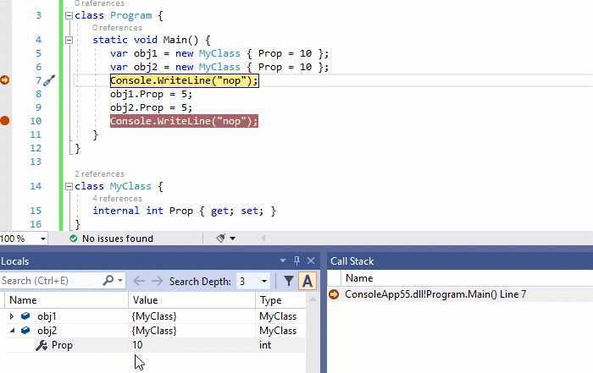The image size is (593, 373).
Task: Click the Call Stack Name column header
Action: [x=359, y=278]
